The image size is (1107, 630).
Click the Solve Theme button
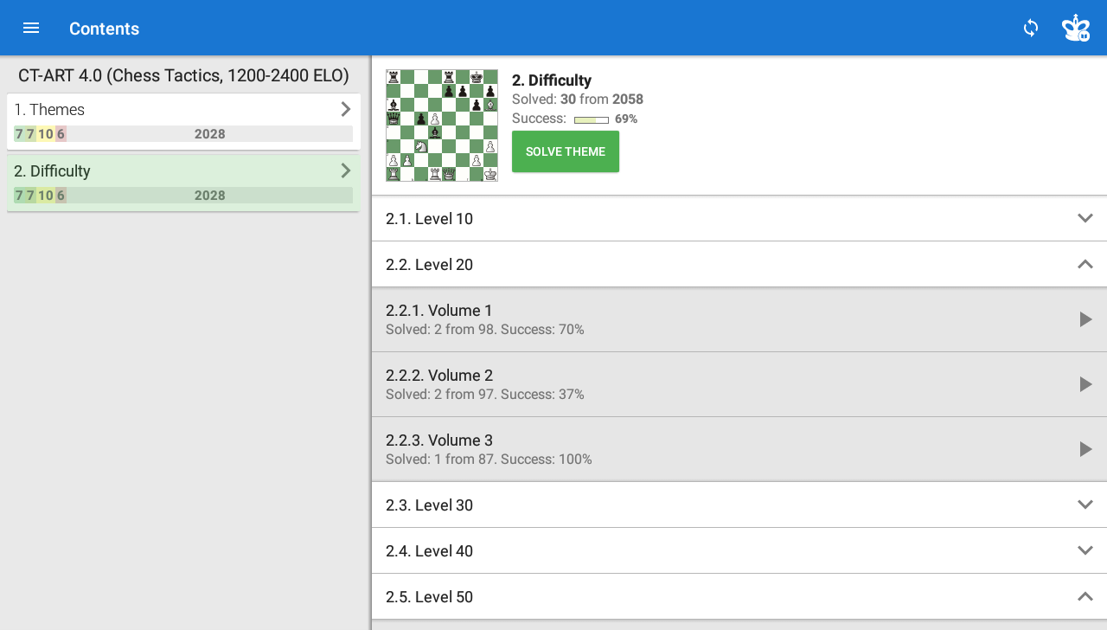[x=566, y=151]
